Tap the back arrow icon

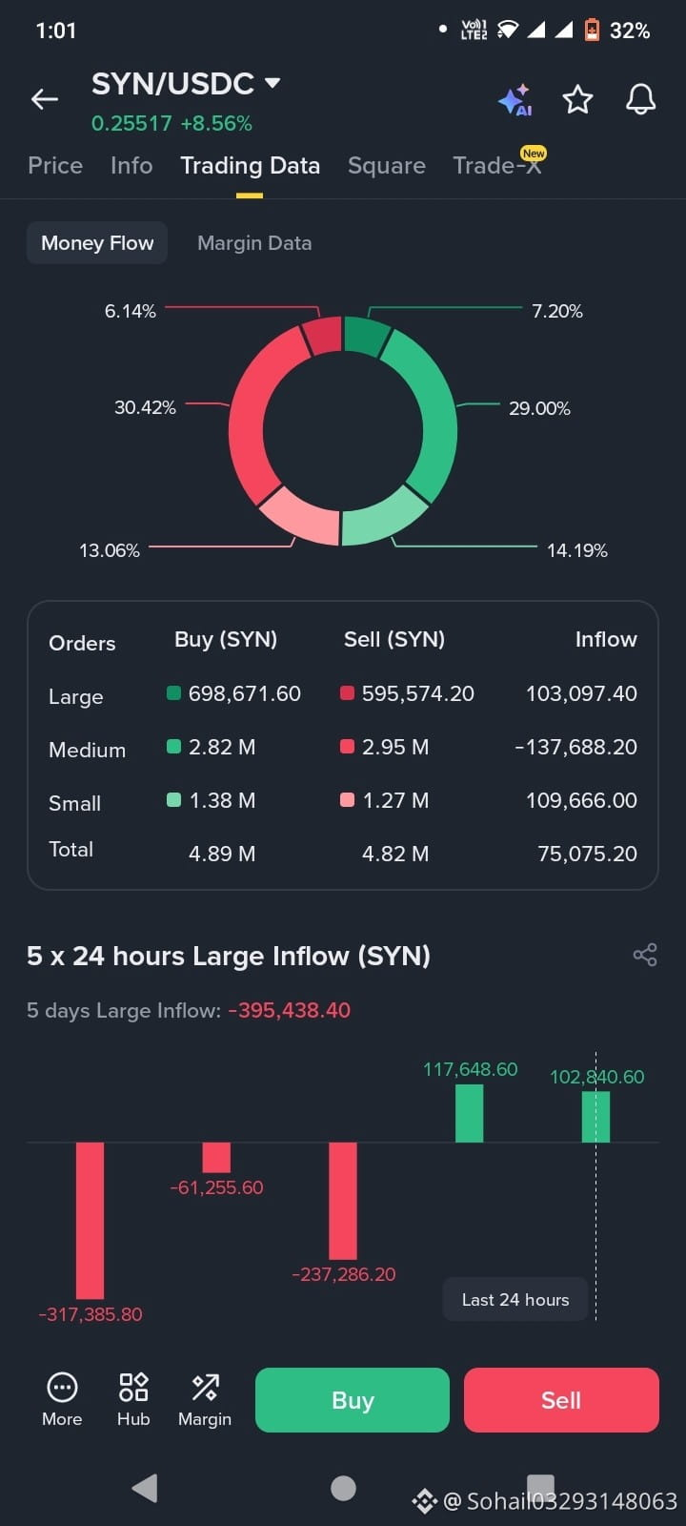tap(45, 99)
